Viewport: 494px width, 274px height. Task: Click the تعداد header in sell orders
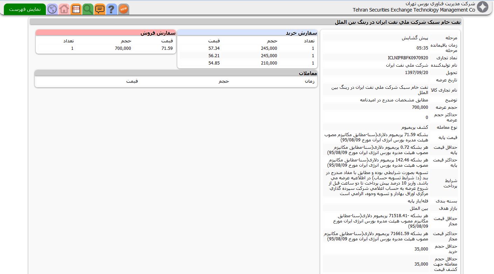coord(68,41)
